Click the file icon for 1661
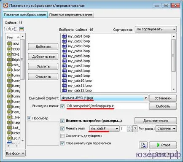This screenshot has height=162, width=183. coord(9,44)
